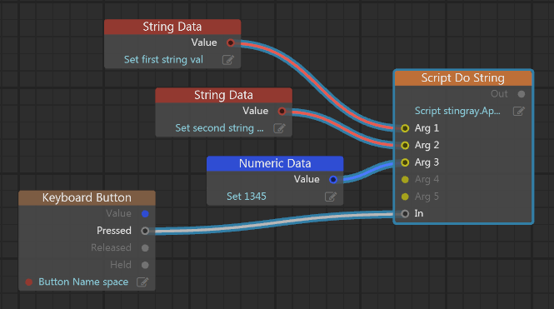Click the Keyboard Button node header
Screen dimensions: 554x309
pos(87,197)
